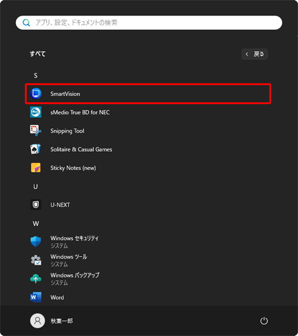
Task: Click the 戻る back button
Action: pos(254,54)
